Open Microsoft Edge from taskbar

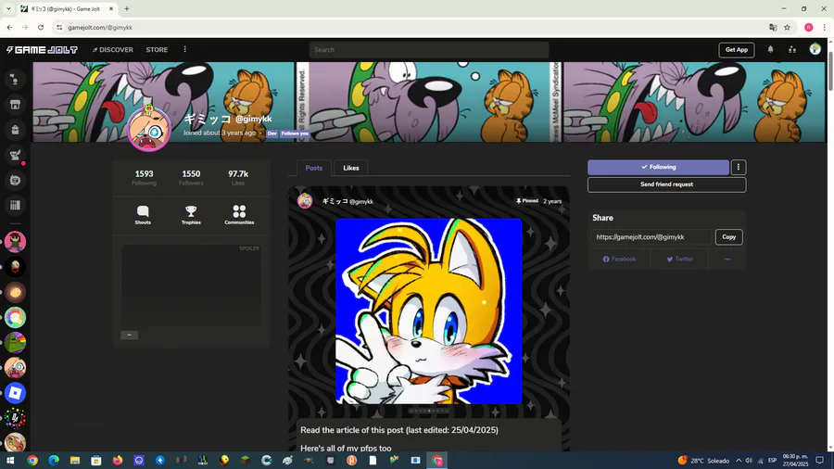pyautogui.click(x=53, y=461)
